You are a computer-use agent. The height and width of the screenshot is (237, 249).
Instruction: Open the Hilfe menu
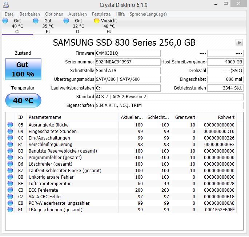click(x=120, y=14)
